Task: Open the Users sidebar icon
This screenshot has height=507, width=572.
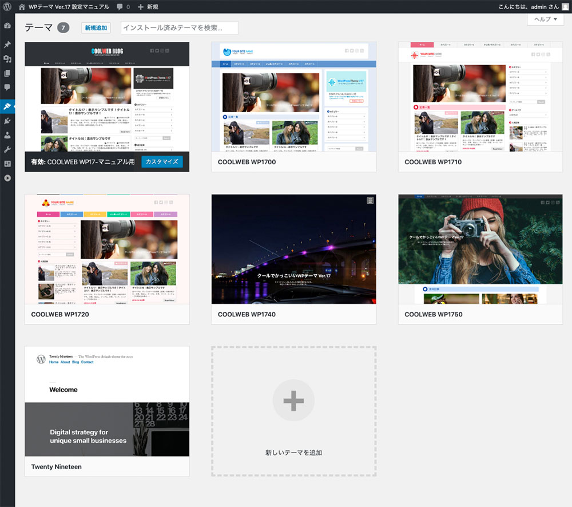Action: (x=7, y=135)
